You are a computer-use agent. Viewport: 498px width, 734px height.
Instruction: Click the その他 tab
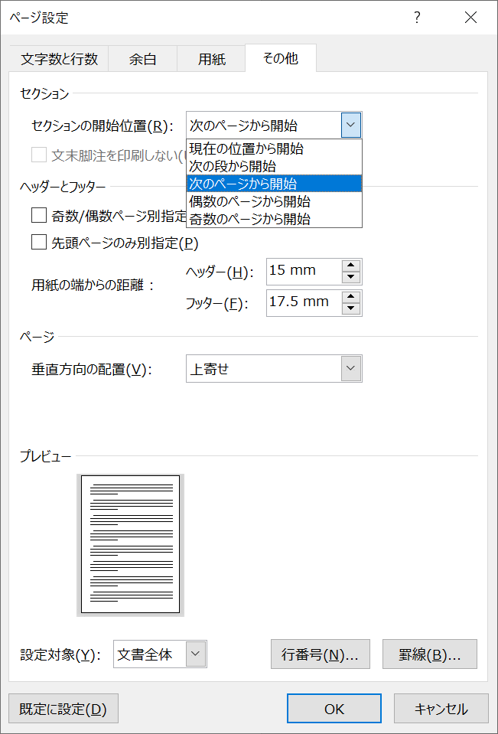tap(280, 58)
